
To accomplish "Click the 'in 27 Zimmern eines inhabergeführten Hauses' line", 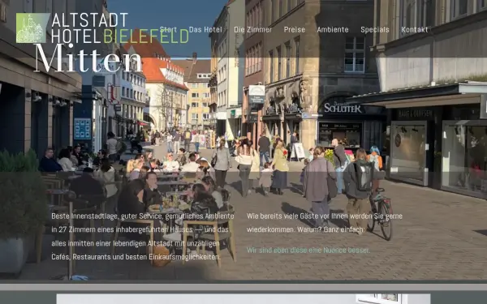I will (140, 230).
